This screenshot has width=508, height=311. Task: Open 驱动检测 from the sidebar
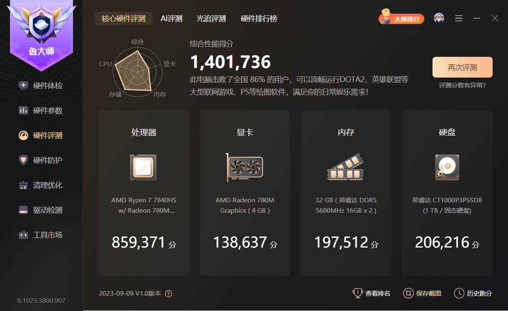(41, 210)
